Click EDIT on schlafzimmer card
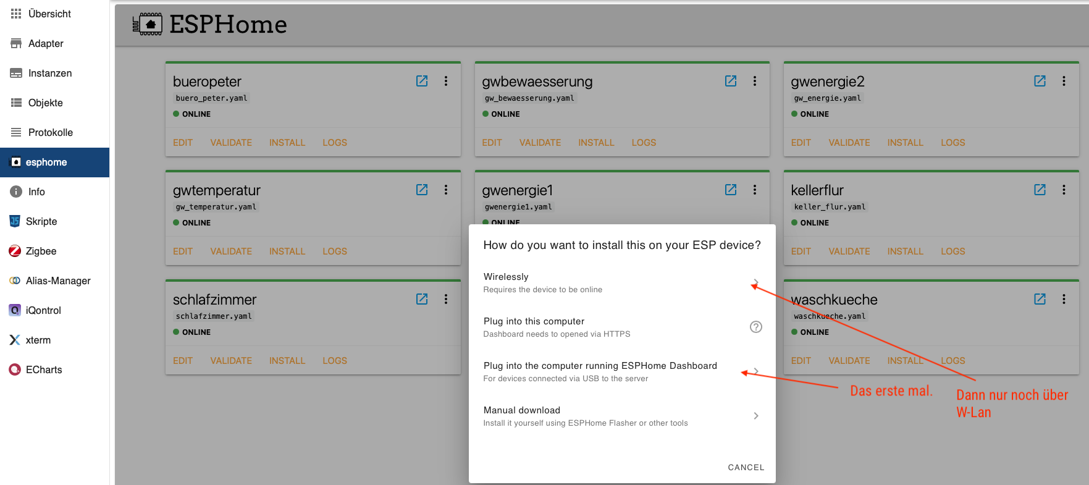The height and width of the screenshot is (485, 1089). [183, 361]
